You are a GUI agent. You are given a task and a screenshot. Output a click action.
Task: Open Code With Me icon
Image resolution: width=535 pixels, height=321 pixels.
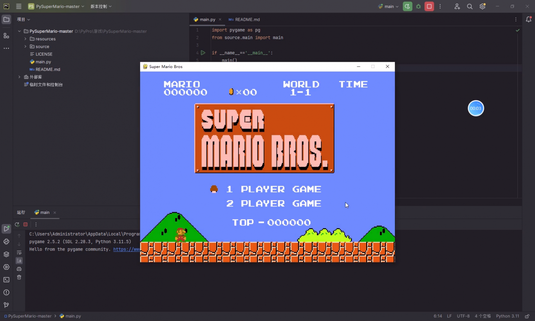click(x=457, y=6)
